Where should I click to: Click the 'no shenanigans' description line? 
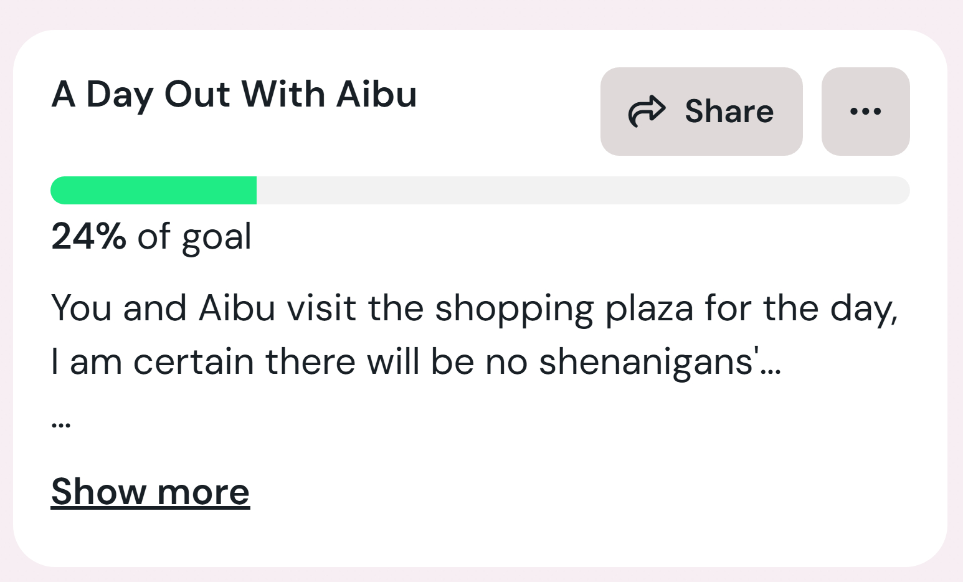tap(416, 362)
